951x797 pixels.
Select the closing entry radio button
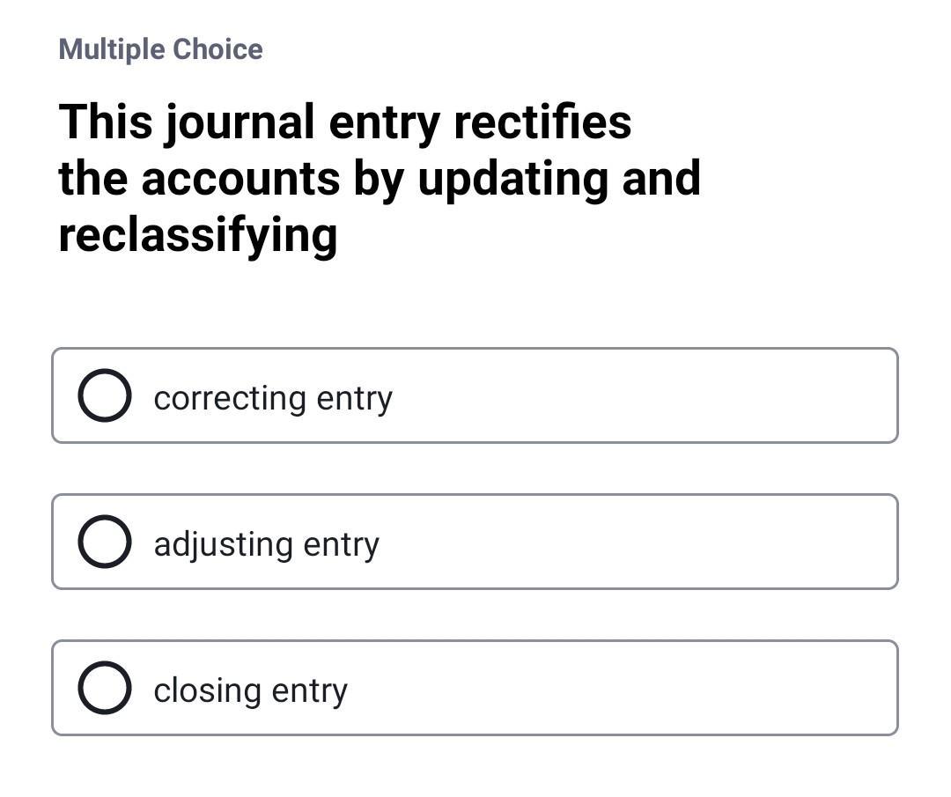coord(104,687)
